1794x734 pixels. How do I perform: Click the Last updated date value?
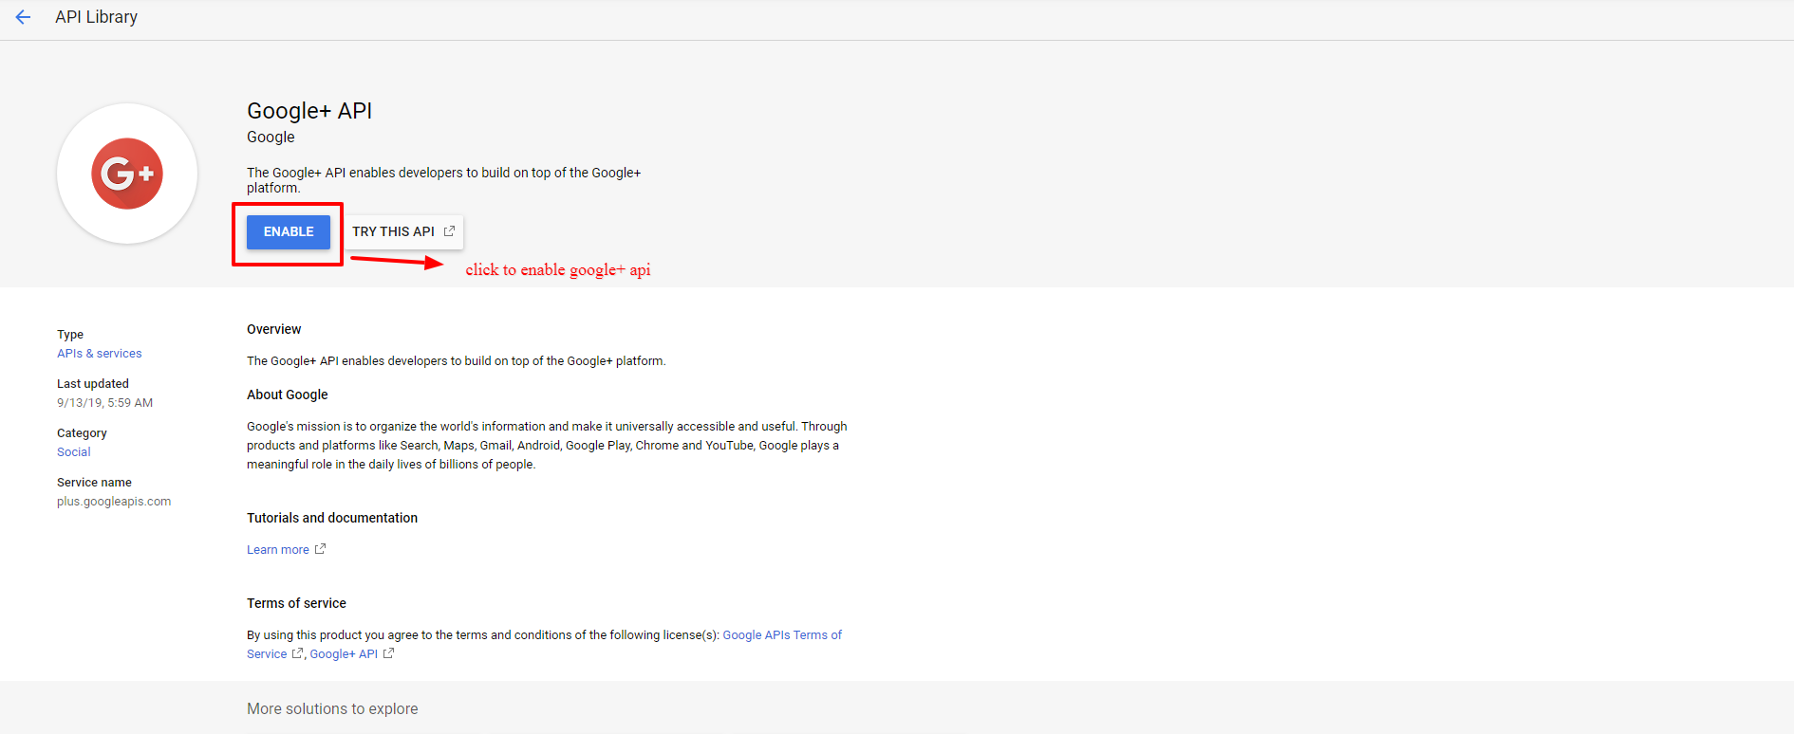click(x=104, y=403)
